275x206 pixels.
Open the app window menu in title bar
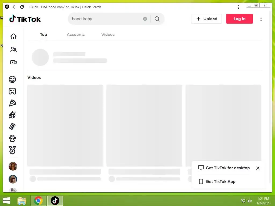(238, 7)
